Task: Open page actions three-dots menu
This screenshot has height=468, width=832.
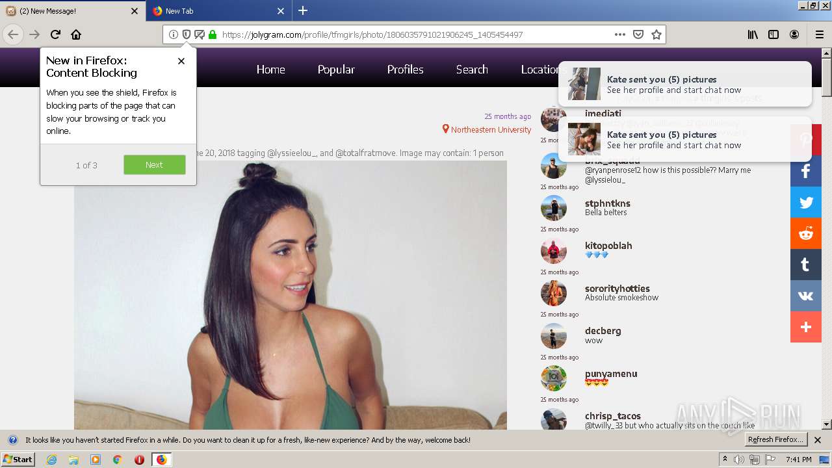Action: coord(619,34)
